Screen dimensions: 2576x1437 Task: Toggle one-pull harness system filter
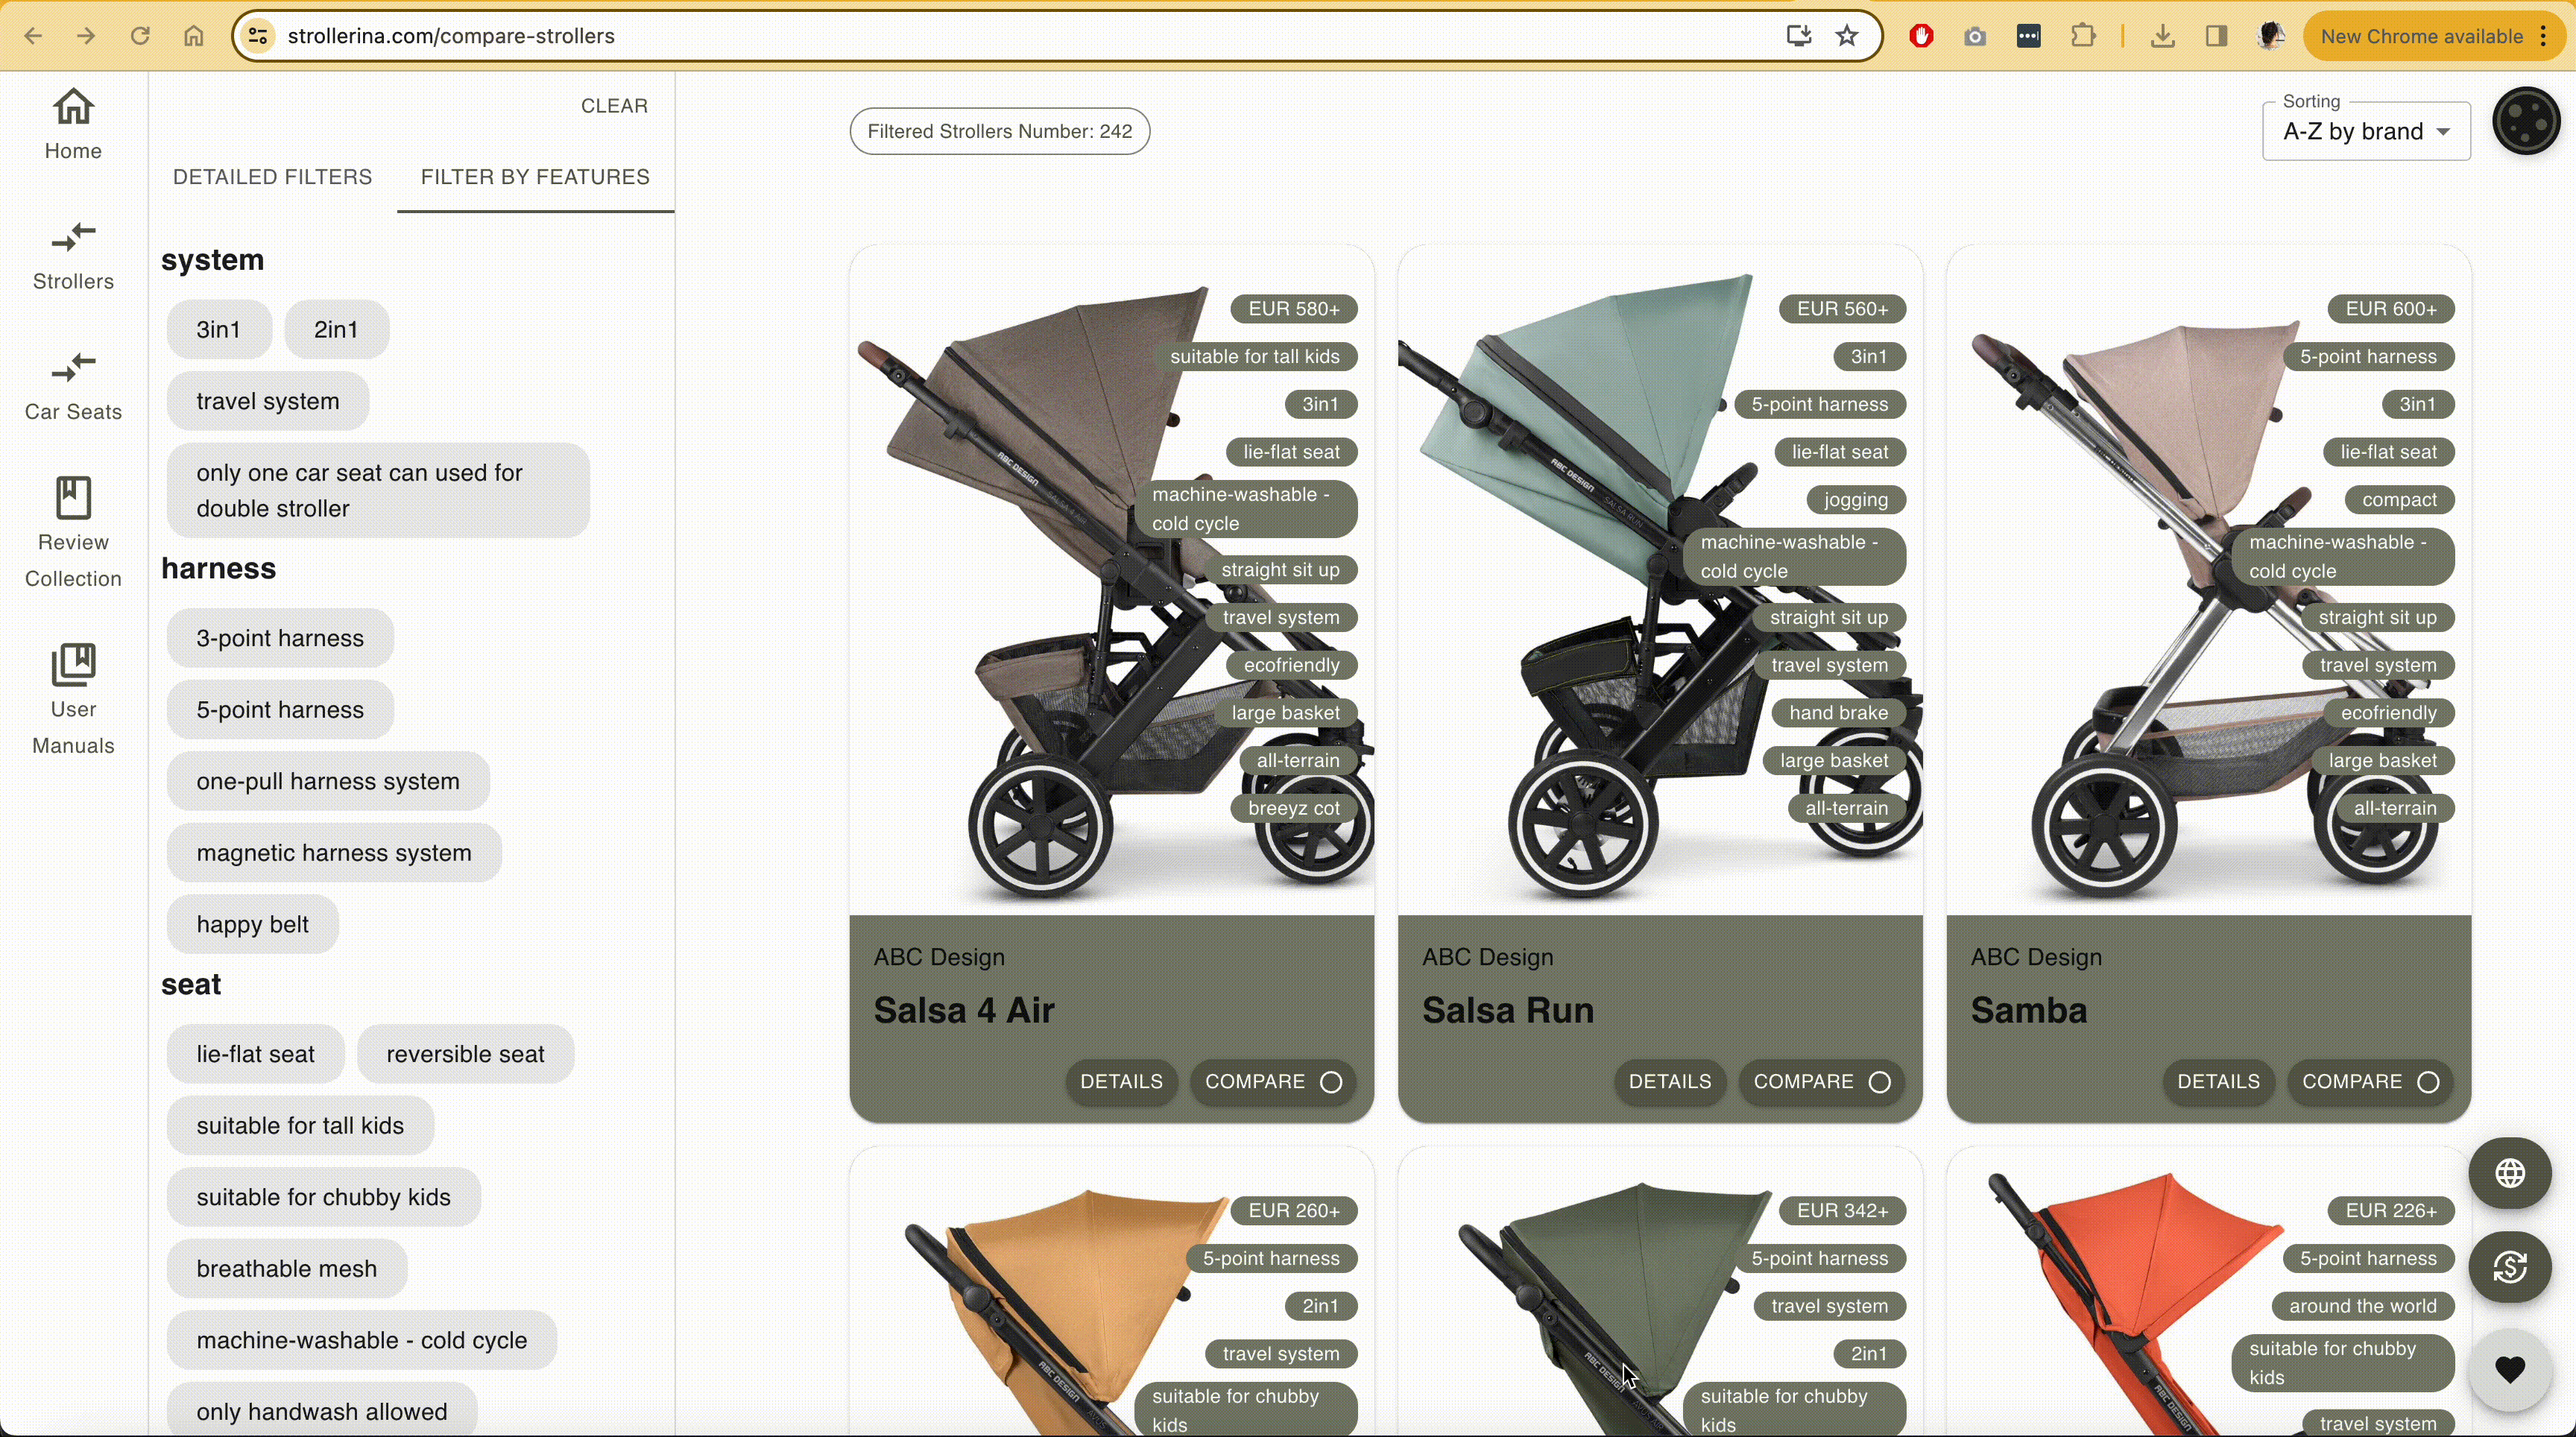pos(328,781)
